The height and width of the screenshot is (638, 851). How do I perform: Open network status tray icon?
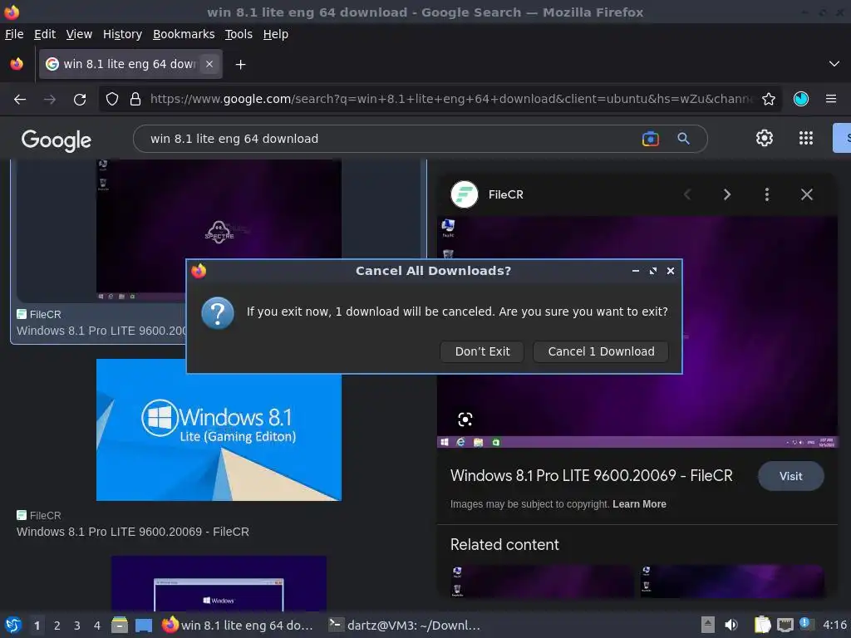click(785, 625)
